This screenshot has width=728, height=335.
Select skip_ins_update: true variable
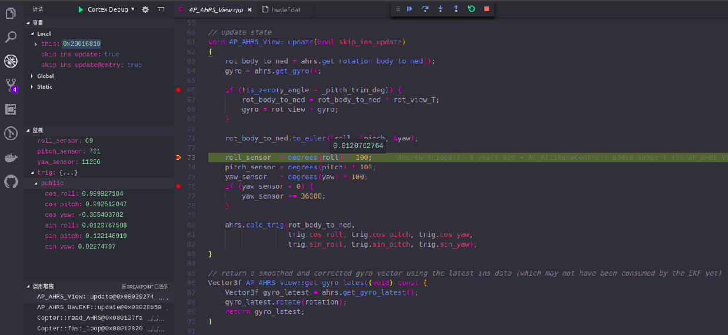click(x=98, y=54)
